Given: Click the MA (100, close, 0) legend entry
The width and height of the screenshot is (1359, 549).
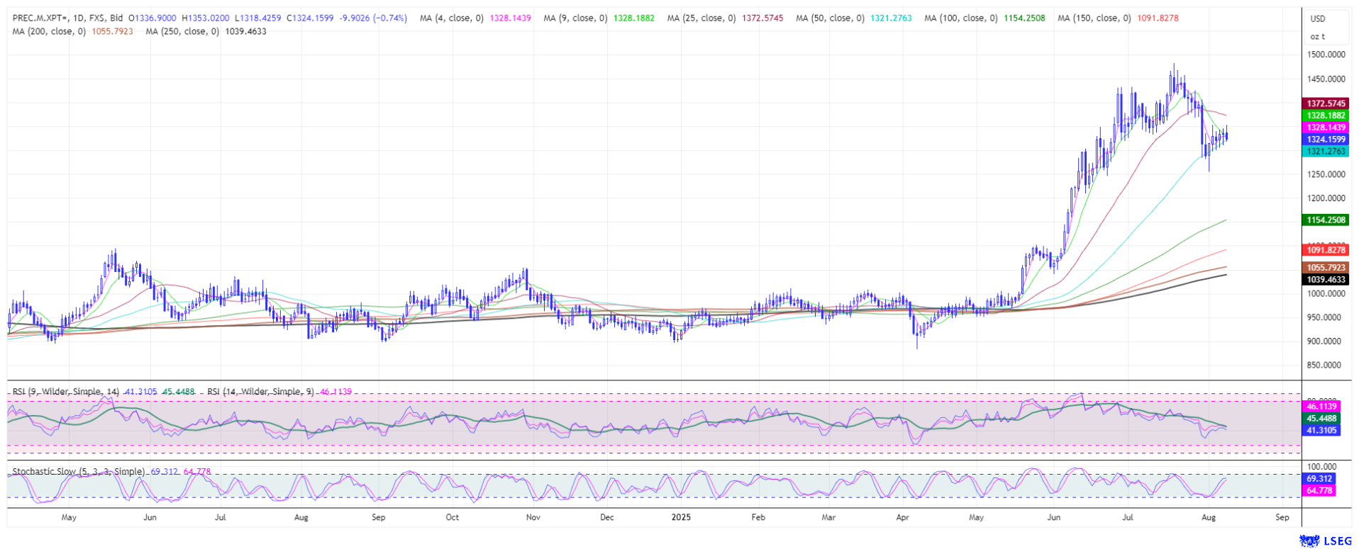Looking at the screenshot, I should (x=960, y=18).
